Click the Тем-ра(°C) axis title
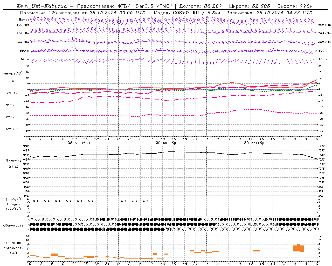The image size is (332, 266). (x=12, y=74)
